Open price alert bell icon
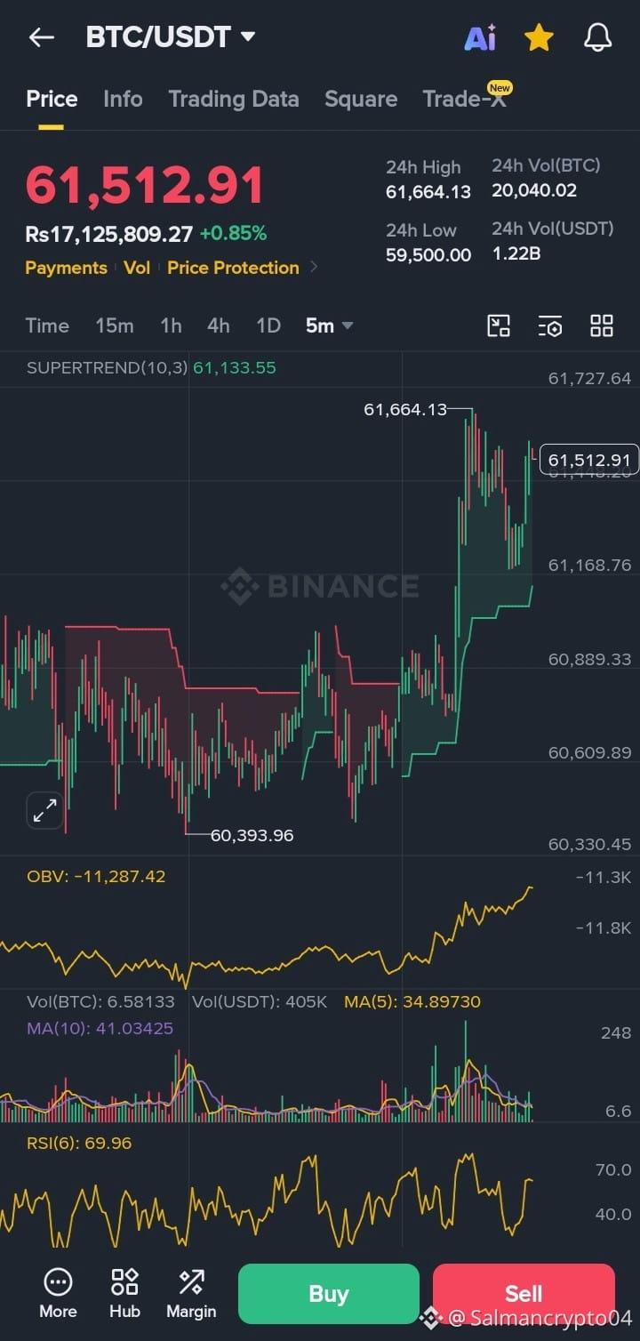 click(597, 37)
